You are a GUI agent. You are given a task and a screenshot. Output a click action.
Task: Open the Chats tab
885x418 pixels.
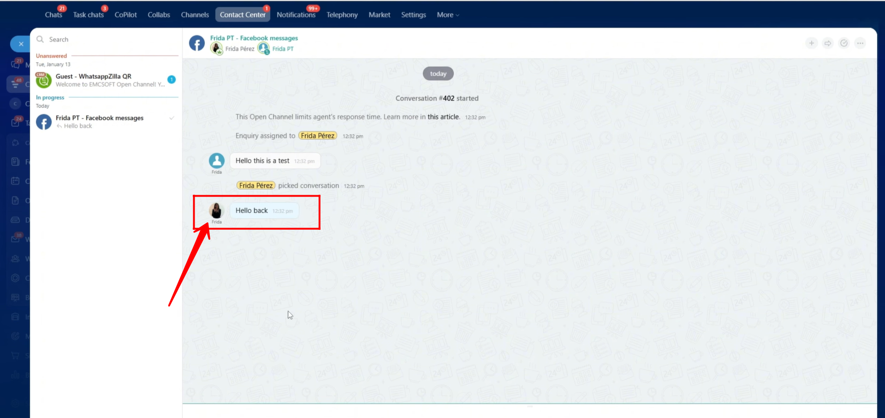(53, 15)
